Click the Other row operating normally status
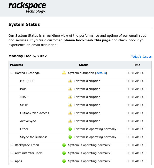The width and height of the screenshot is (154, 168). (95, 129)
